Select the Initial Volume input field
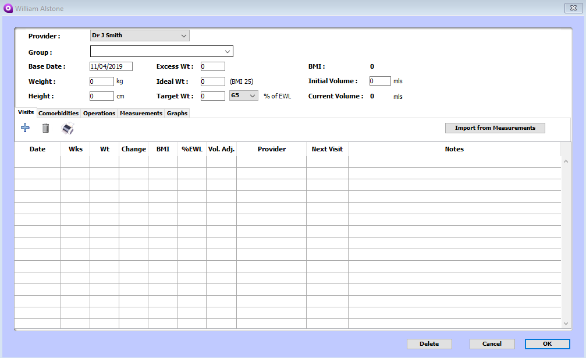 (379, 80)
